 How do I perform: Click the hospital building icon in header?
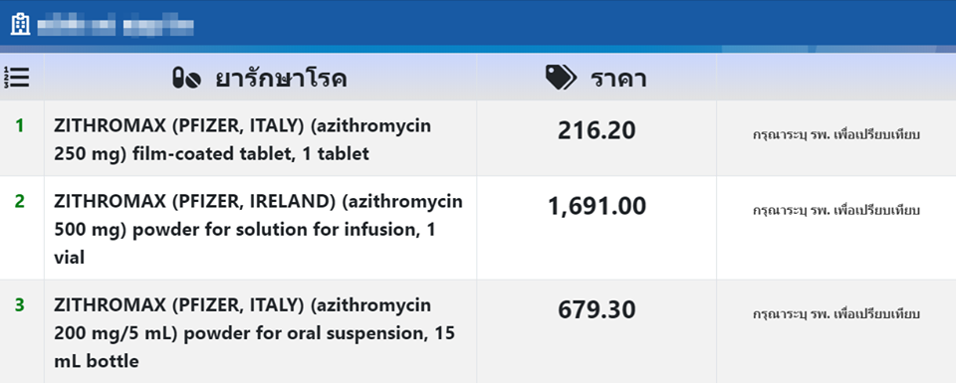tap(20, 24)
